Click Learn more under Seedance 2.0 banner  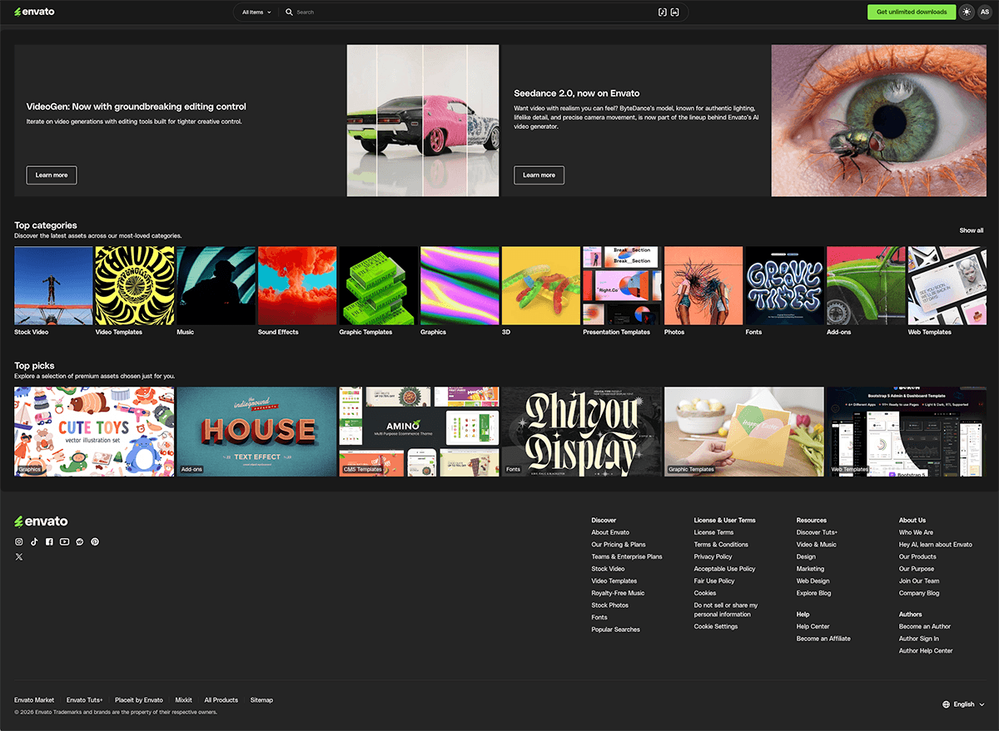539,175
